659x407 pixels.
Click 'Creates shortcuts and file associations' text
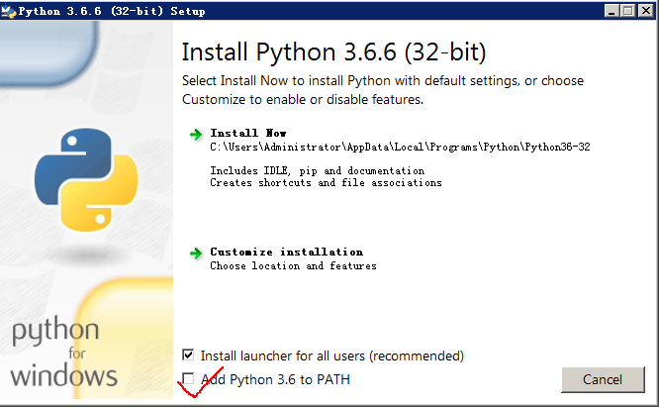[326, 182]
